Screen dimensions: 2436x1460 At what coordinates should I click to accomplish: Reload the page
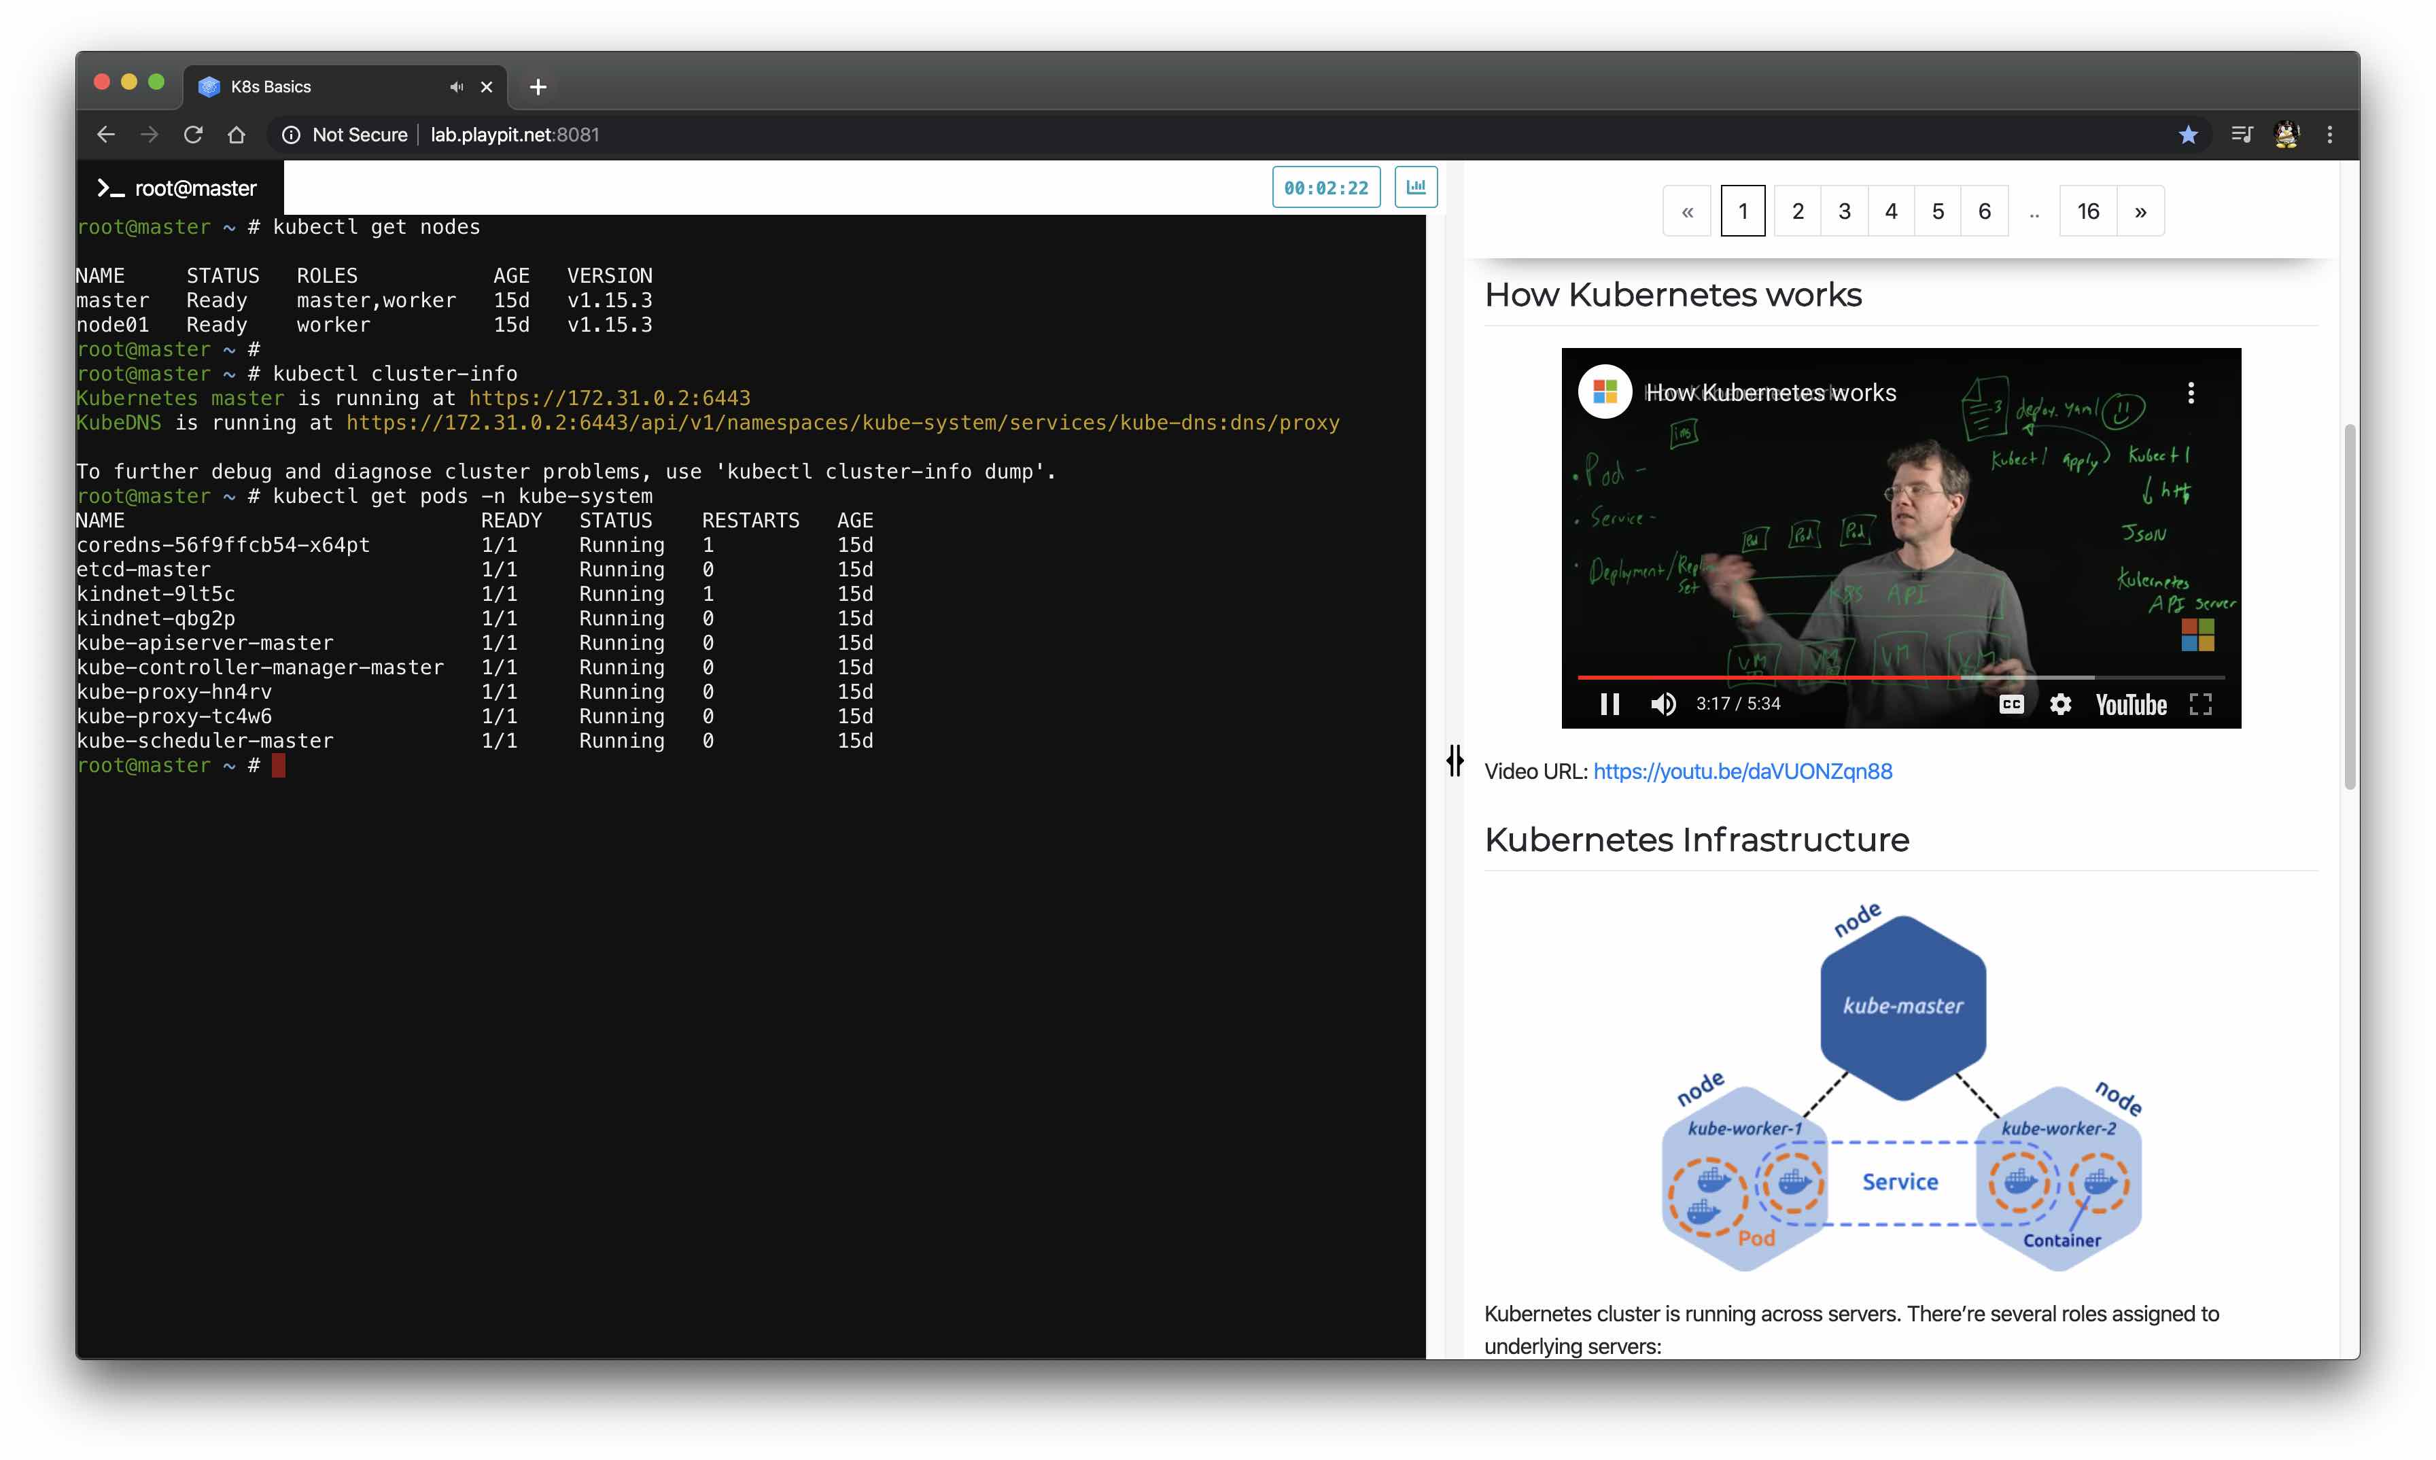tap(193, 135)
